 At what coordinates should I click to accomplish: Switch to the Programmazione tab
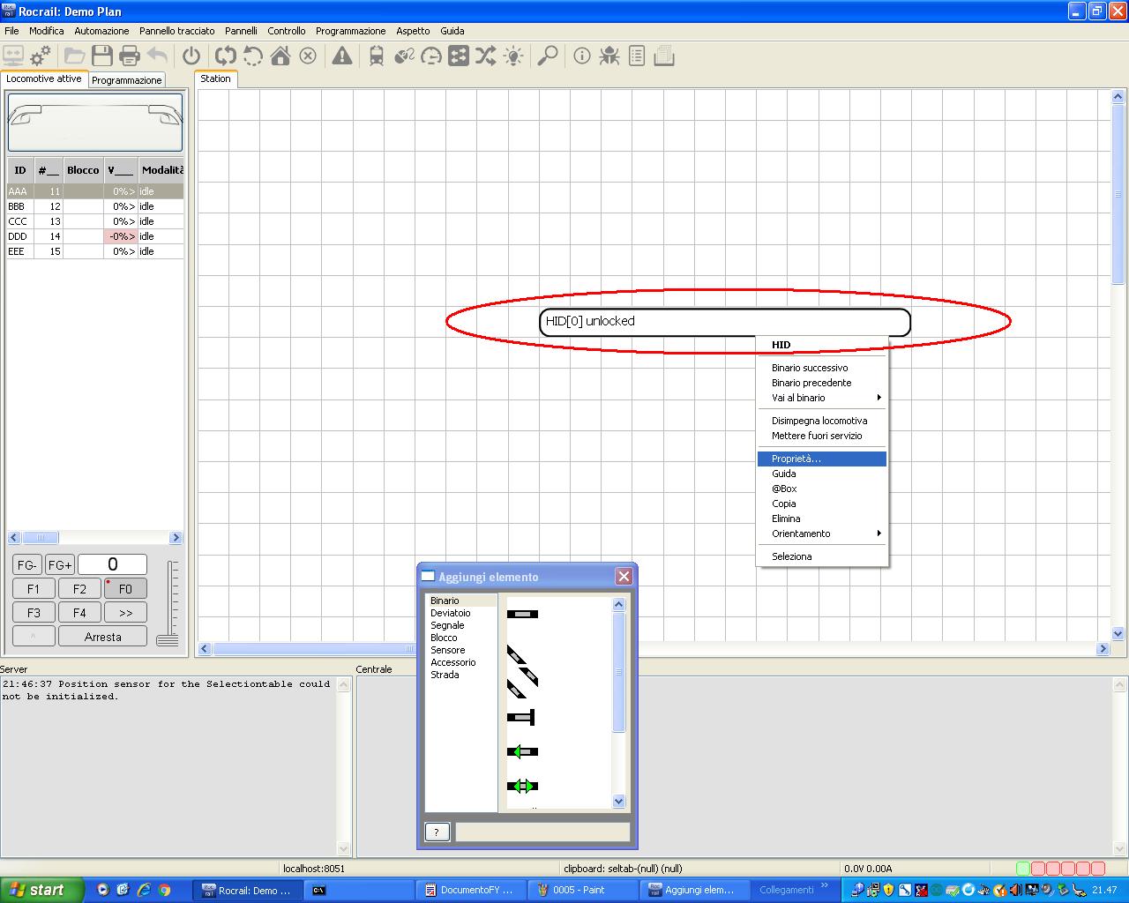(x=127, y=80)
